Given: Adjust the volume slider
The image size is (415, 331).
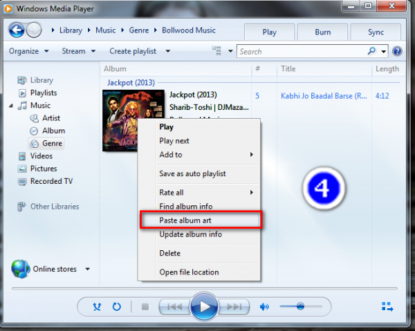Looking at the screenshot, I should pyautogui.click(x=301, y=306).
